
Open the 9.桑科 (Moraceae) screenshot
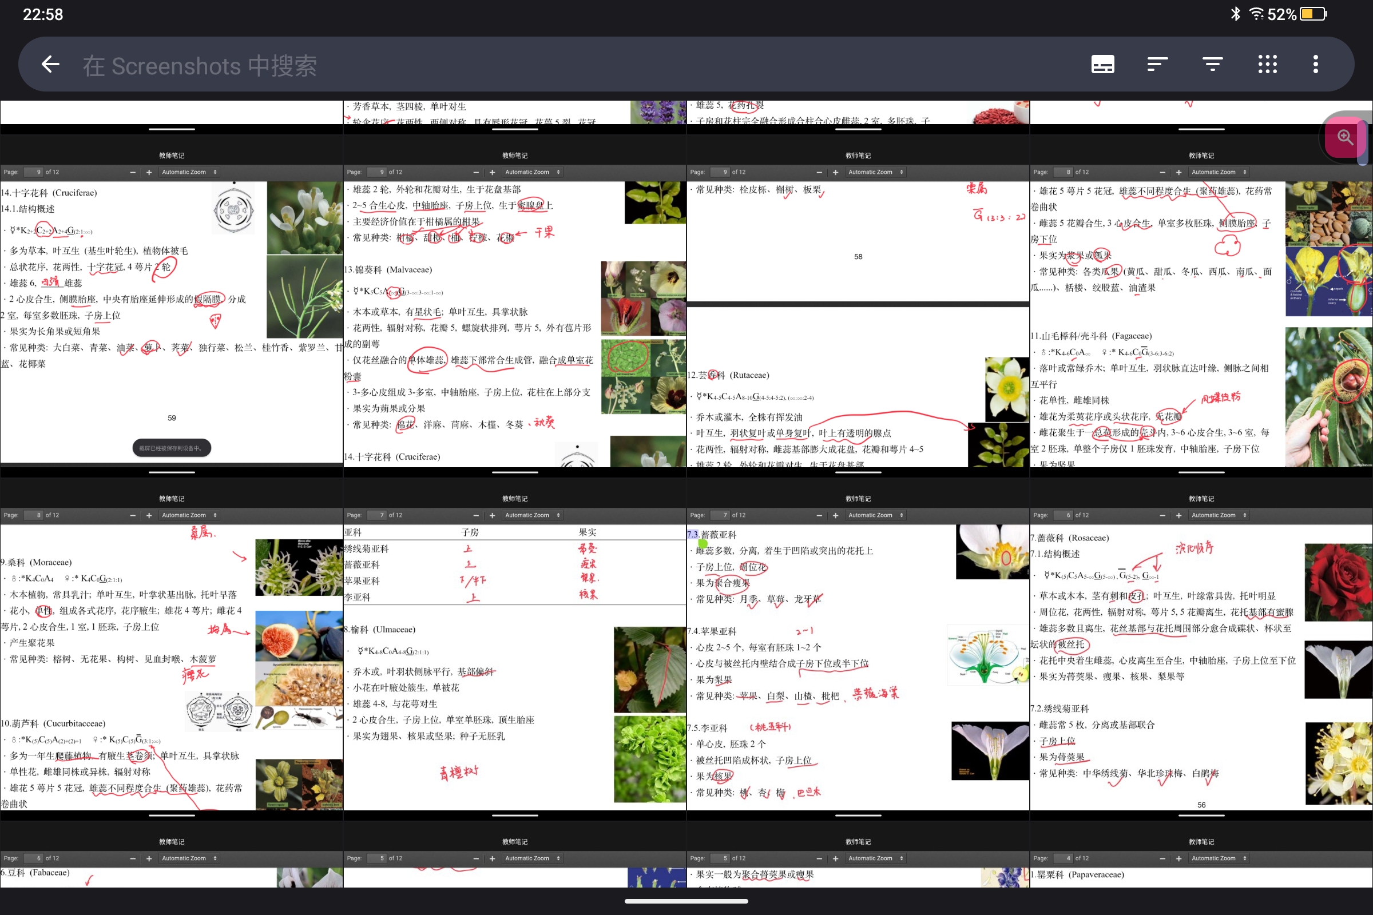pyautogui.click(x=172, y=650)
